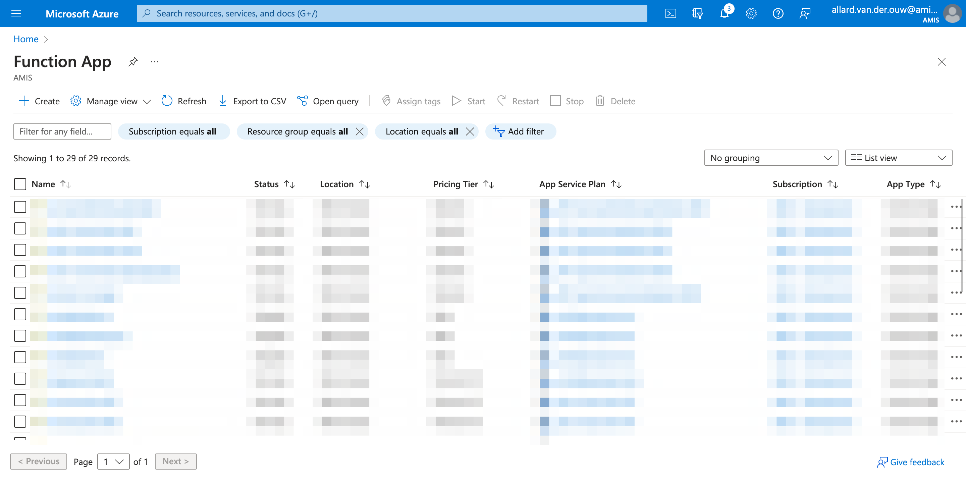Pin the Function App page

133,61
